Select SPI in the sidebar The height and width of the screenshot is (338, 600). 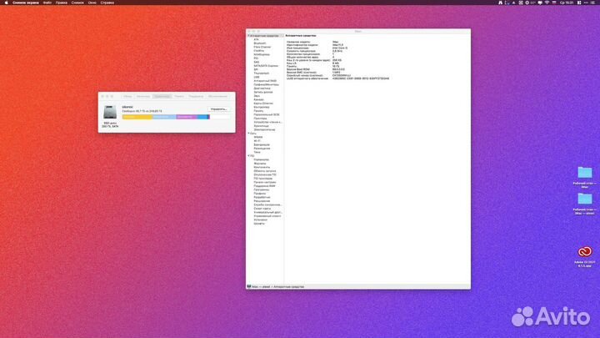pos(256,69)
